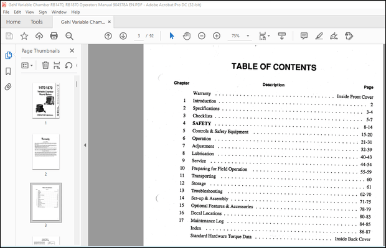Select page 1 cover thumbnail

[46, 101]
